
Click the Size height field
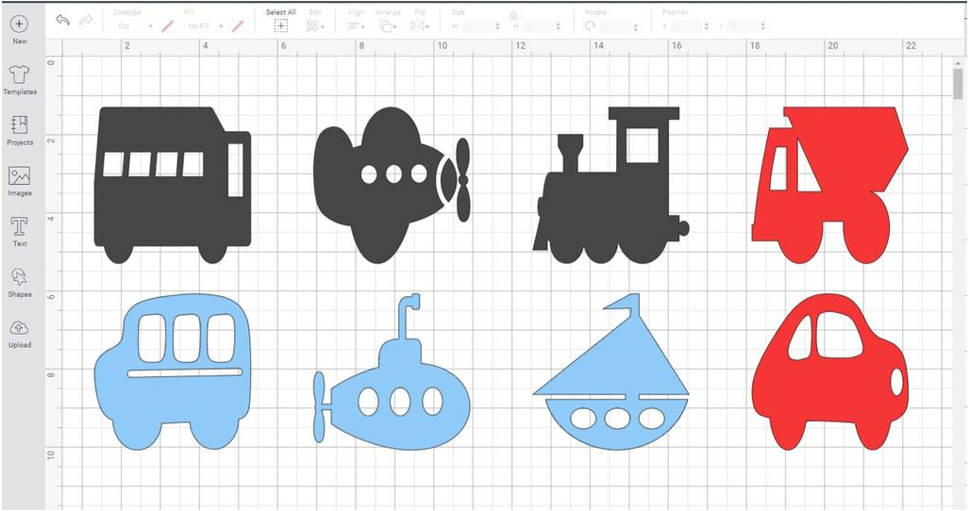click(539, 26)
